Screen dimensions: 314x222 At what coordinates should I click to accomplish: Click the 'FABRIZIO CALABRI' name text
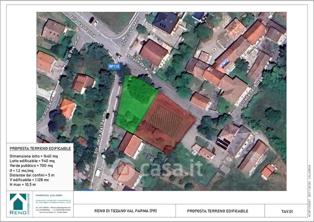pos(49,195)
